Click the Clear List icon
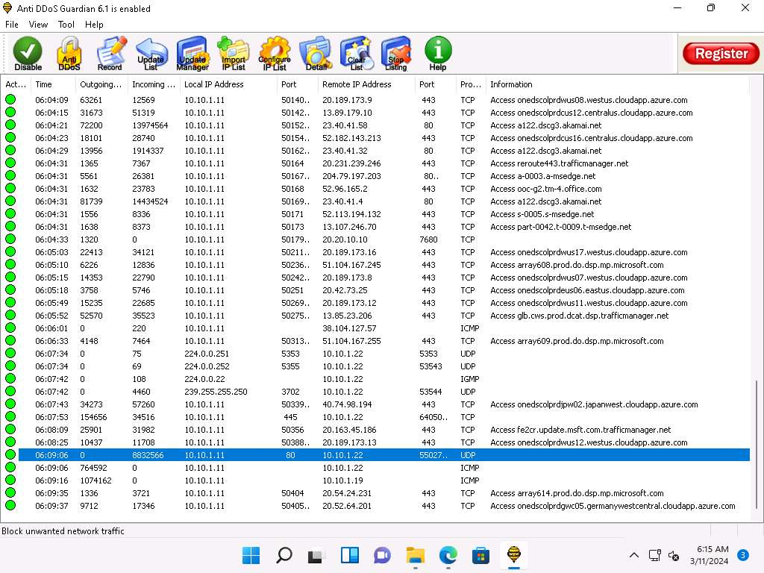This screenshot has width=764, height=573. (x=357, y=54)
